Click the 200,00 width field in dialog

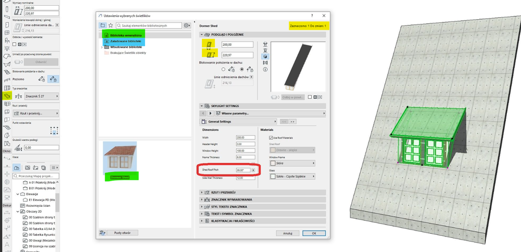click(x=237, y=45)
